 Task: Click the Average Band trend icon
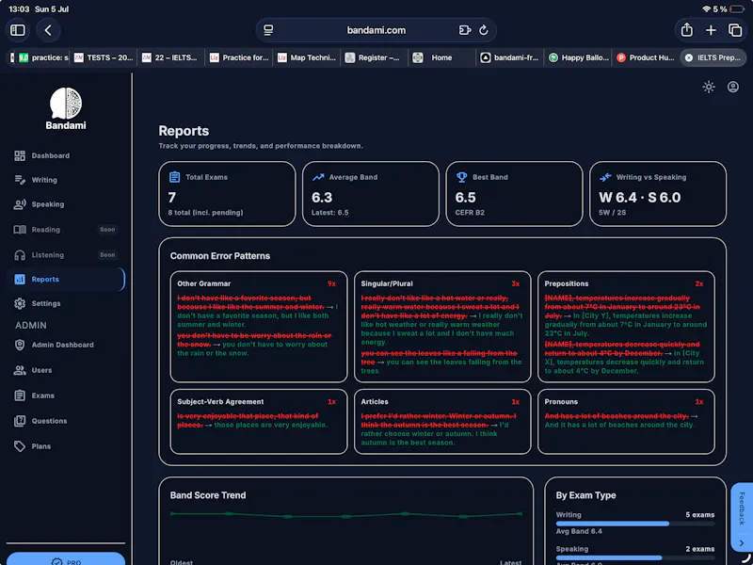pos(318,177)
